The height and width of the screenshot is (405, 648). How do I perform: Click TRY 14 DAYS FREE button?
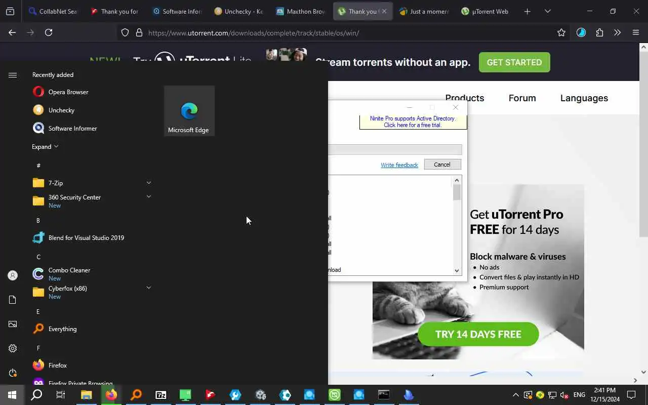coord(478,334)
